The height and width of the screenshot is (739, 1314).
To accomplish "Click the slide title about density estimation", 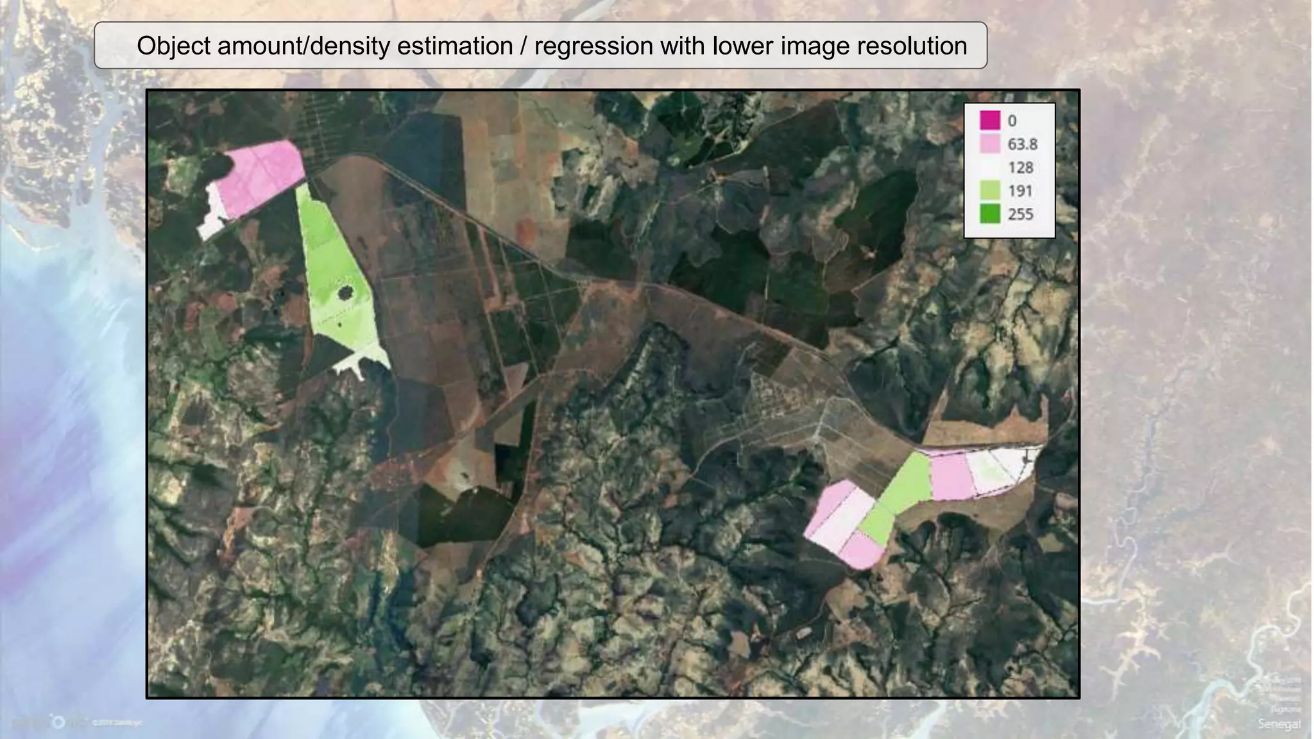I will click(552, 46).
